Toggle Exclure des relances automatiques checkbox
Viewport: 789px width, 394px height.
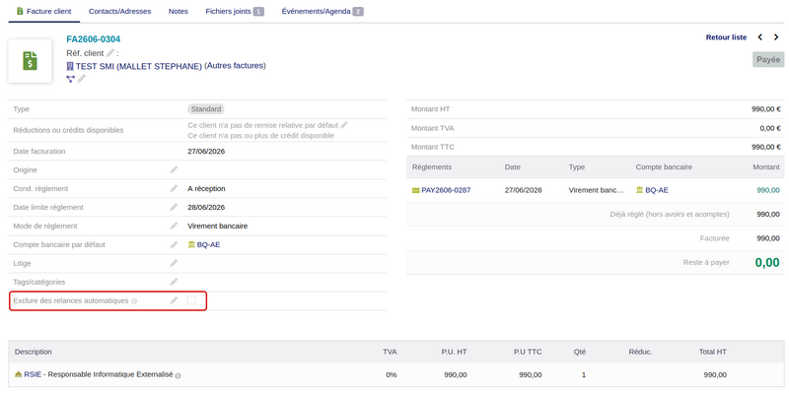pos(191,300)
